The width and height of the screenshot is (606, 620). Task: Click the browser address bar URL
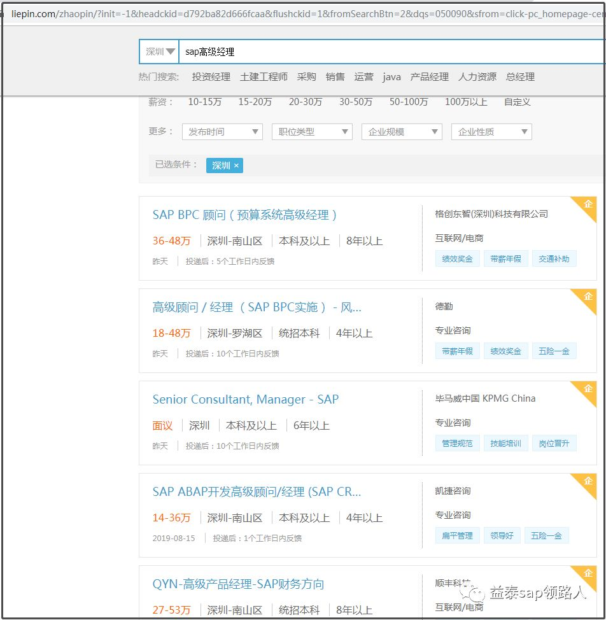coord(308,14)
